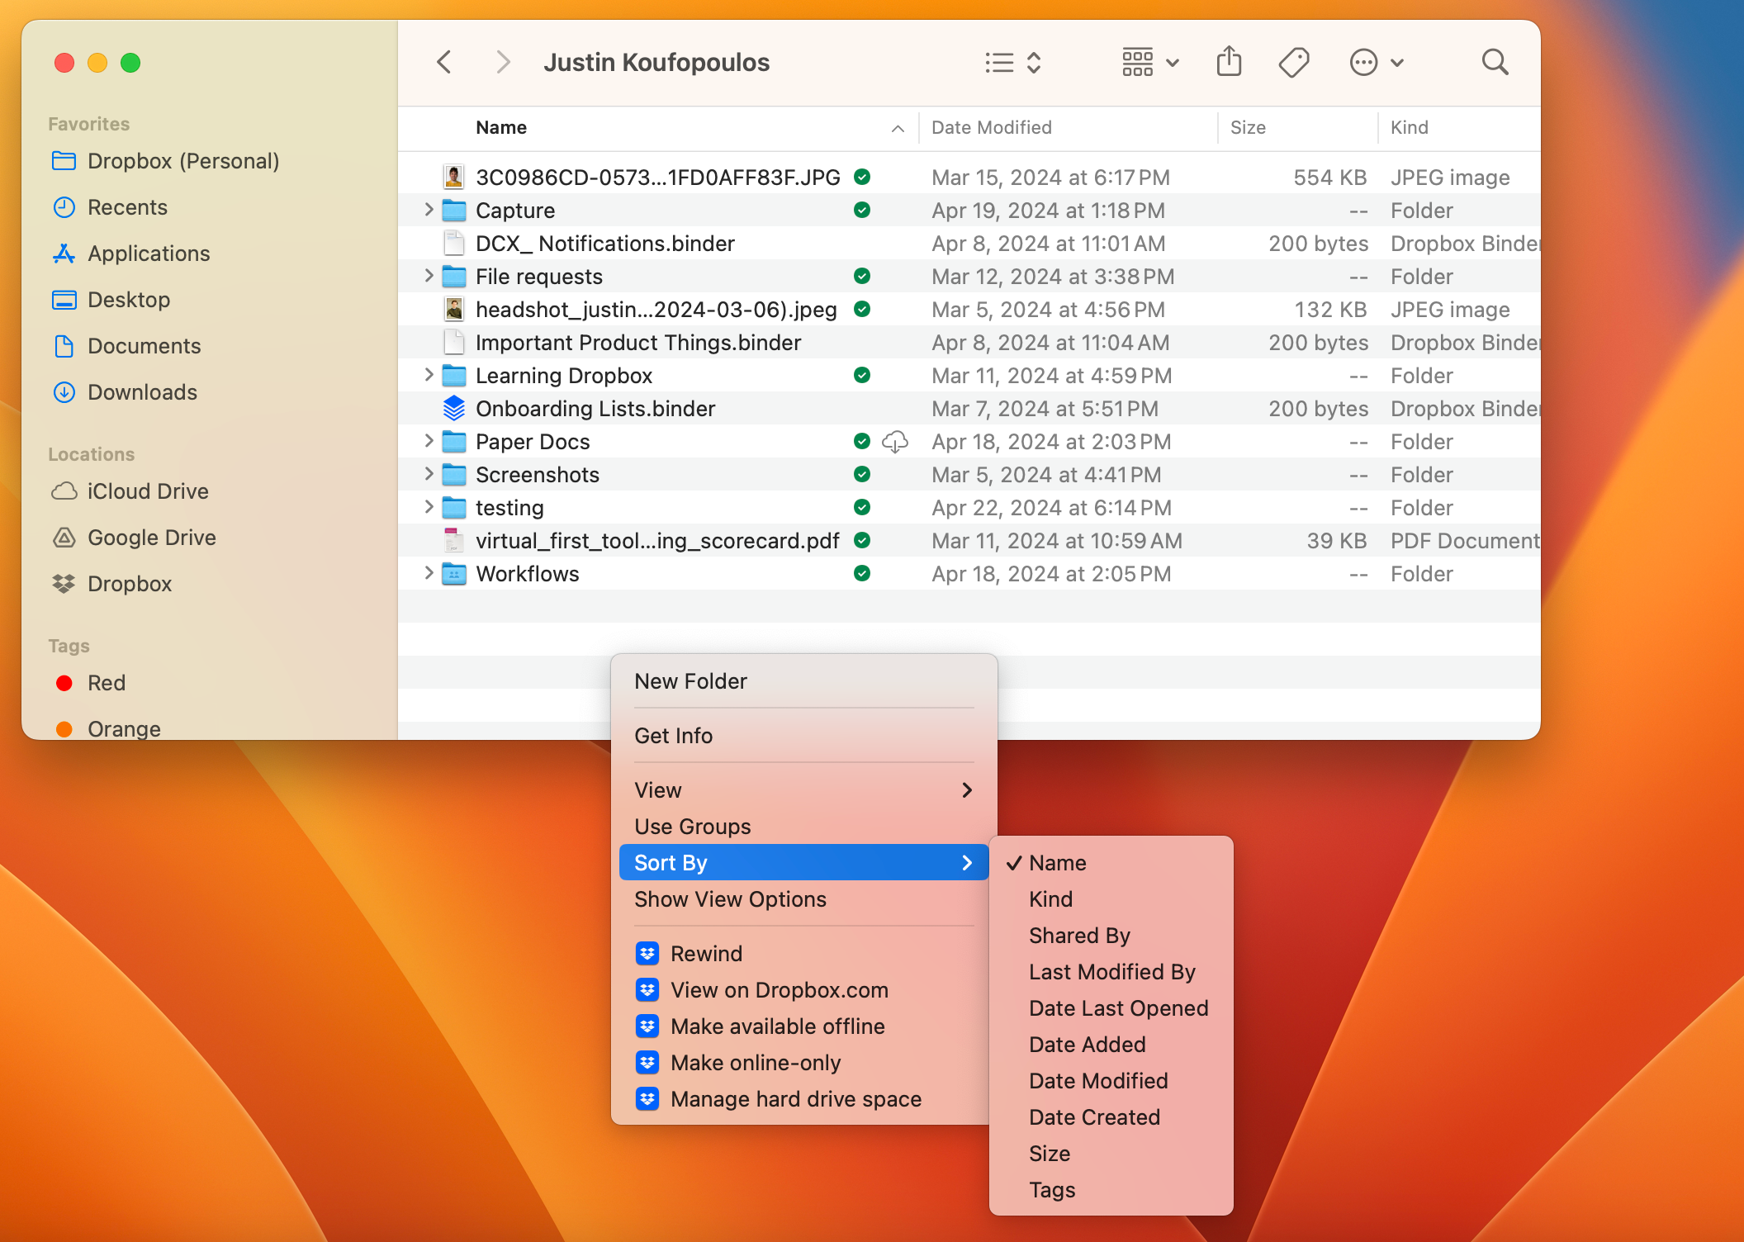Click the Search magnifier icon
Screen dimensions: 1744x1242
[1495, 62]
